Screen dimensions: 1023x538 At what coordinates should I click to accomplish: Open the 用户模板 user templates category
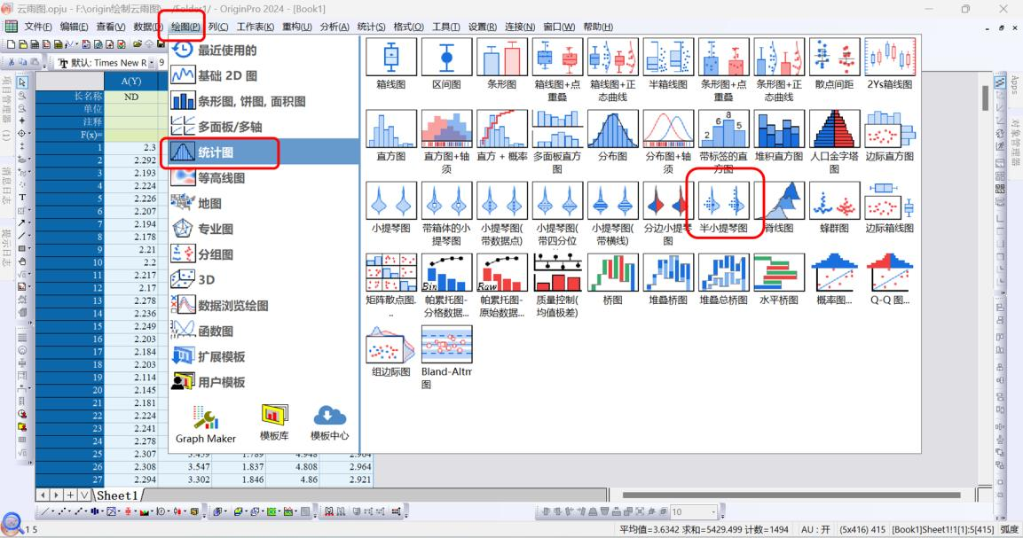click(x=264, y=382)
